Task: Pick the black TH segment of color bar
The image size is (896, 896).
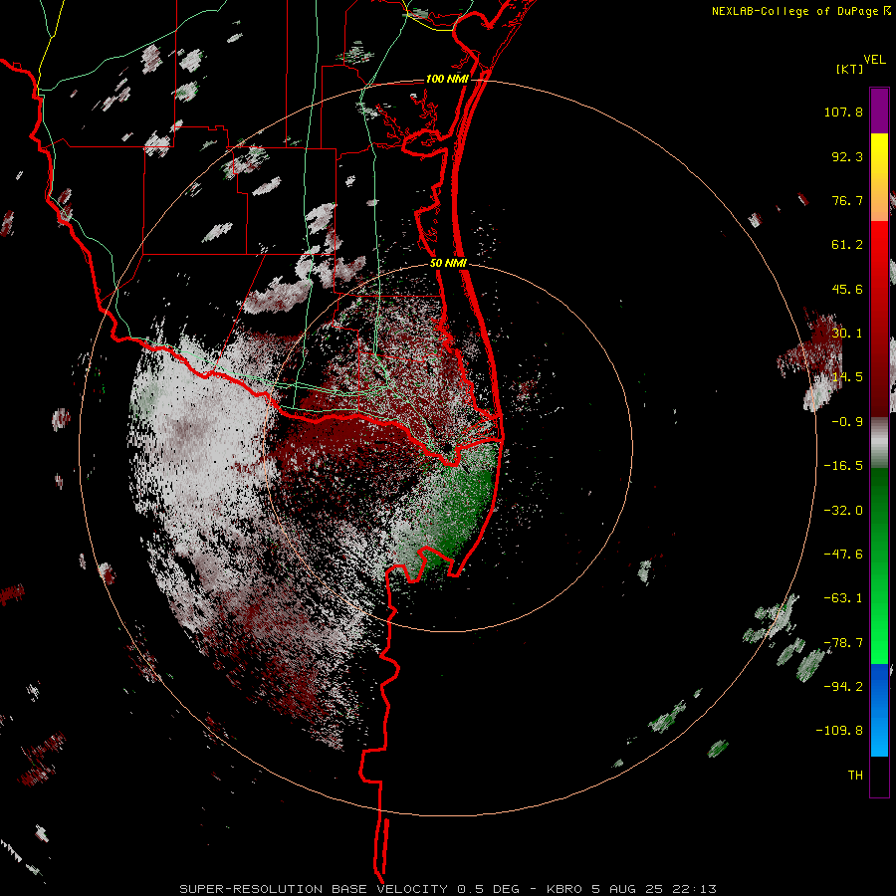Action: (879, 776)
